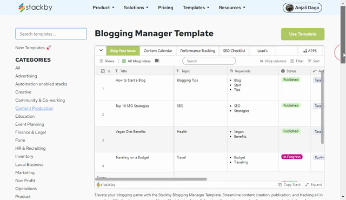Select the Local Business category
Image resolution: width=346 pixels, height=200 pixels.
point(29,164)
